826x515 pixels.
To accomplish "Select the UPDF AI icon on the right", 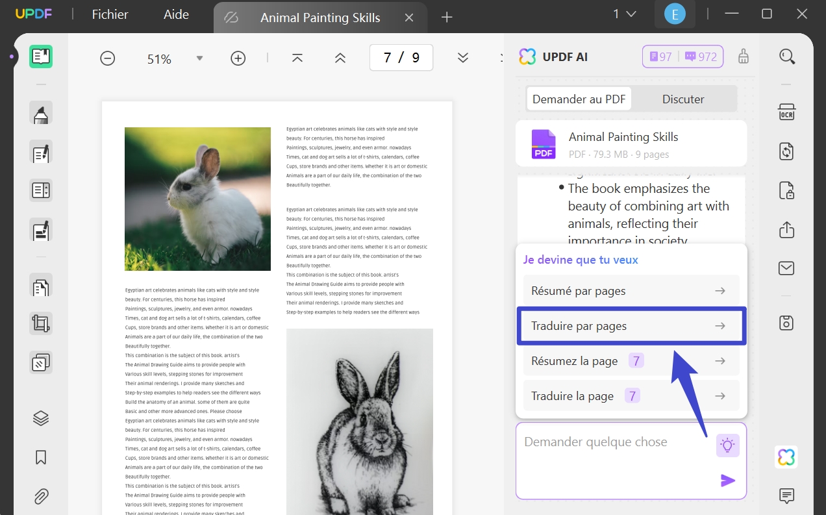I will tap(786, 457).
